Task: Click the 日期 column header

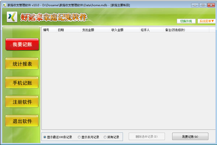Action: (x=61, y=30)
